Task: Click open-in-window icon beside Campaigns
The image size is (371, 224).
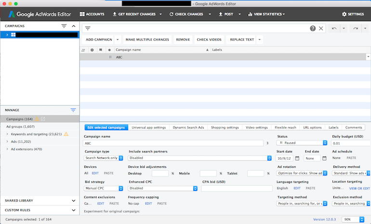Action: [43, 119]
